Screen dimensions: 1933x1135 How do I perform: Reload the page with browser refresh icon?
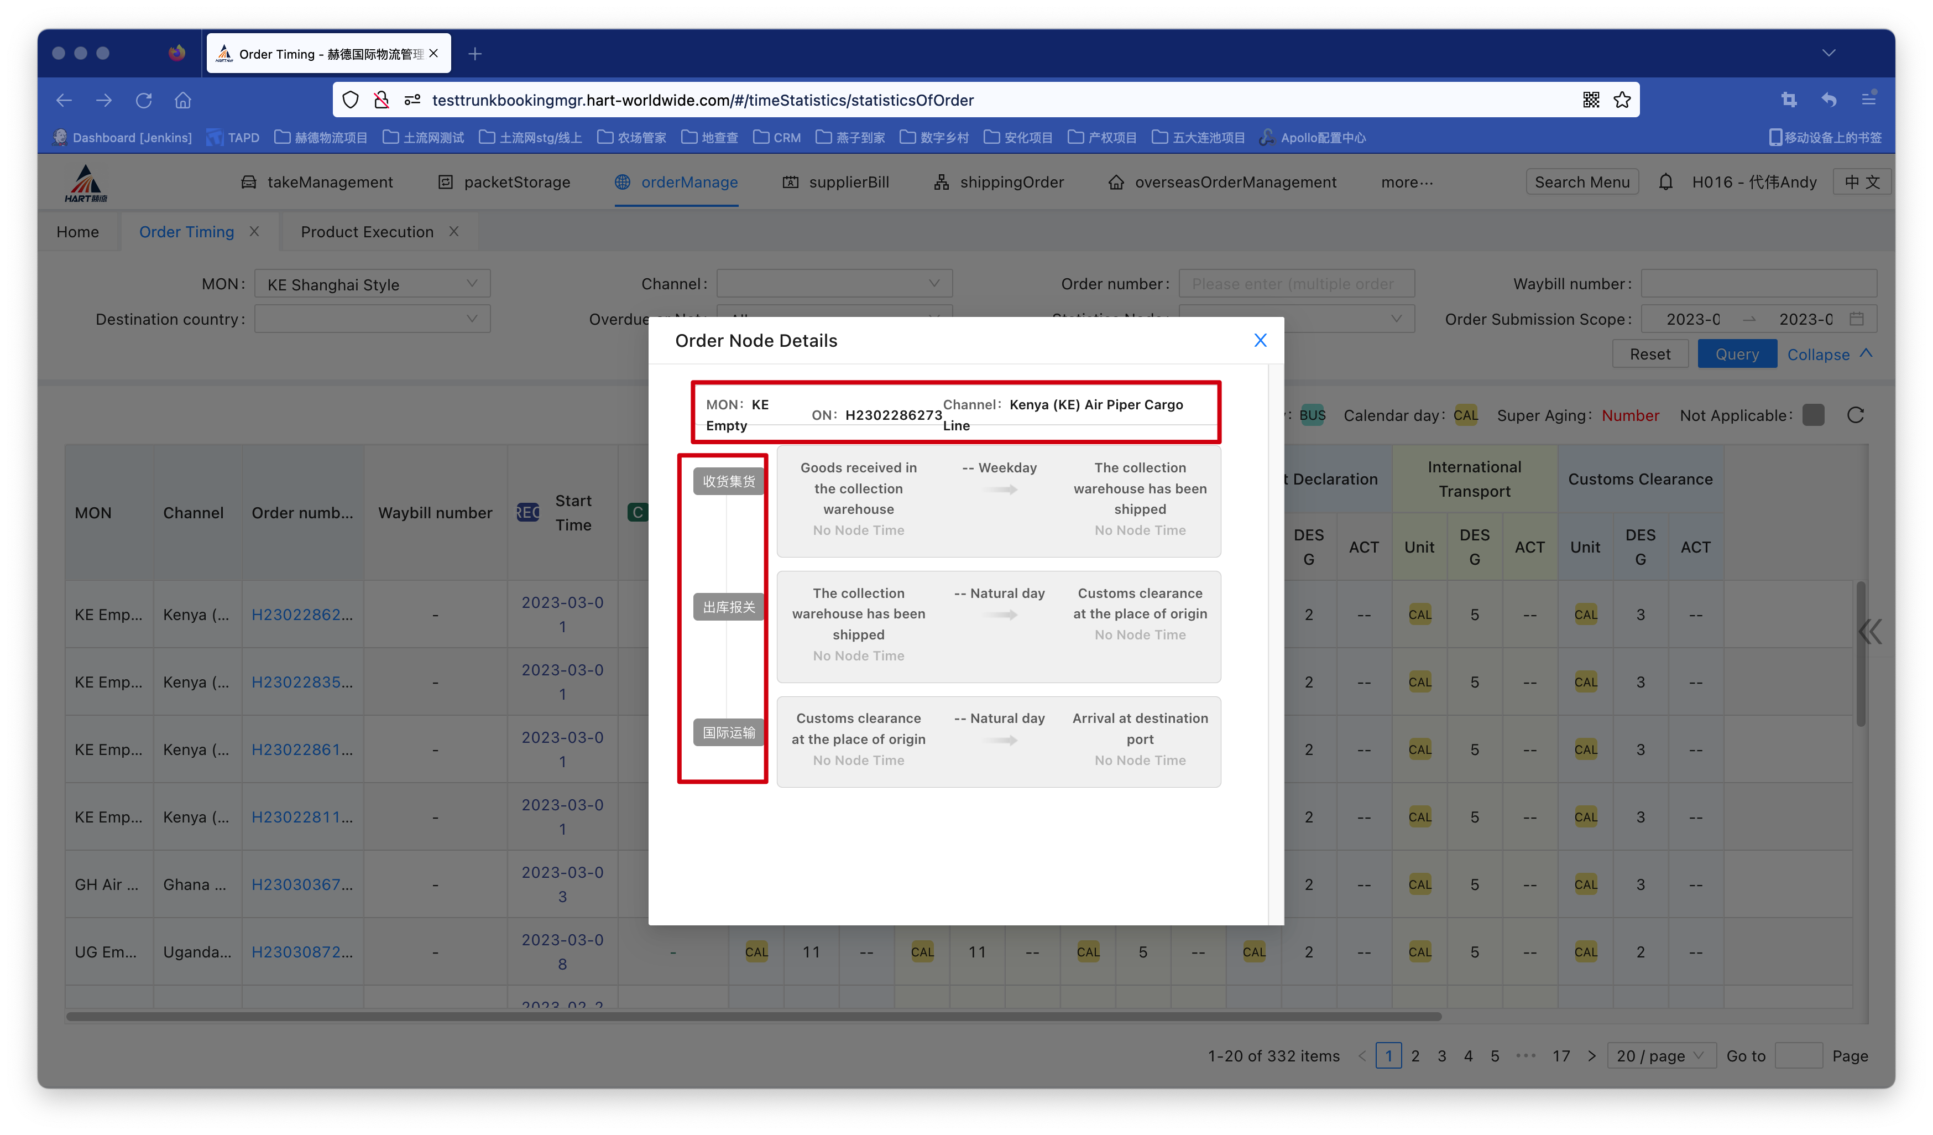click(143, 100)
